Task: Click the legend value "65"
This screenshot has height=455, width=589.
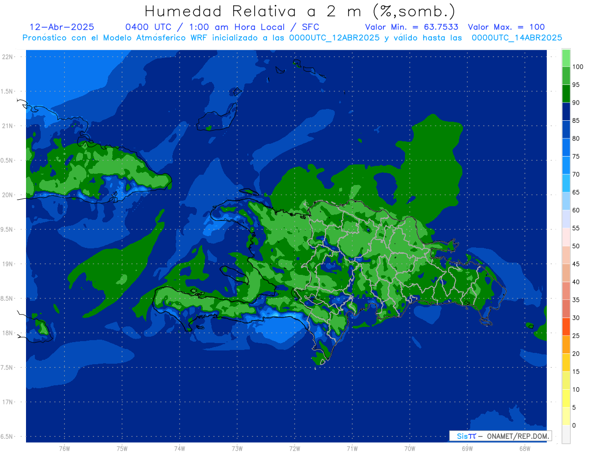Action: pyautogui.click(x=576, y=192)
